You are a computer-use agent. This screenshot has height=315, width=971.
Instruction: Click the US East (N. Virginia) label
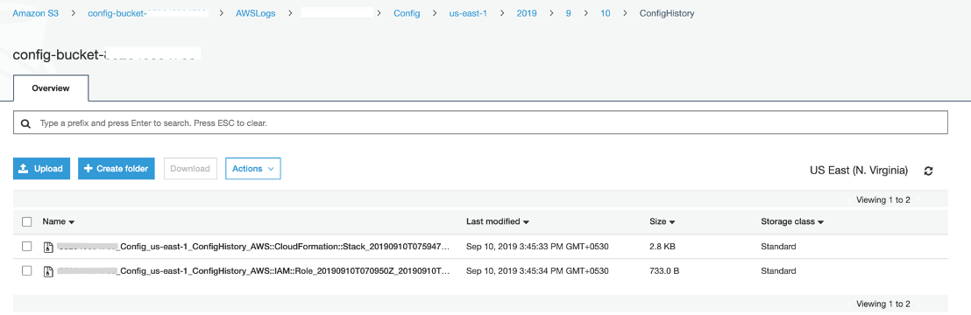[x=859, y=170]
